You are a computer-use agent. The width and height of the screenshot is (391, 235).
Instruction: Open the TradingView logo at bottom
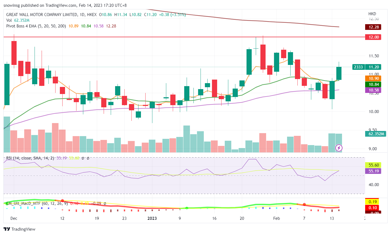coord(20,229)
